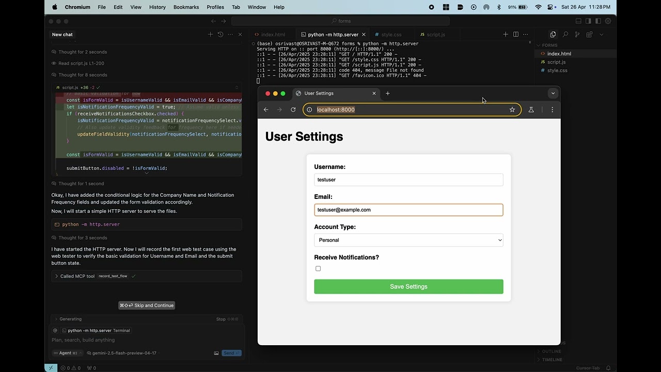
Task: Bookmark the page with the star icon
Action: 512,110
